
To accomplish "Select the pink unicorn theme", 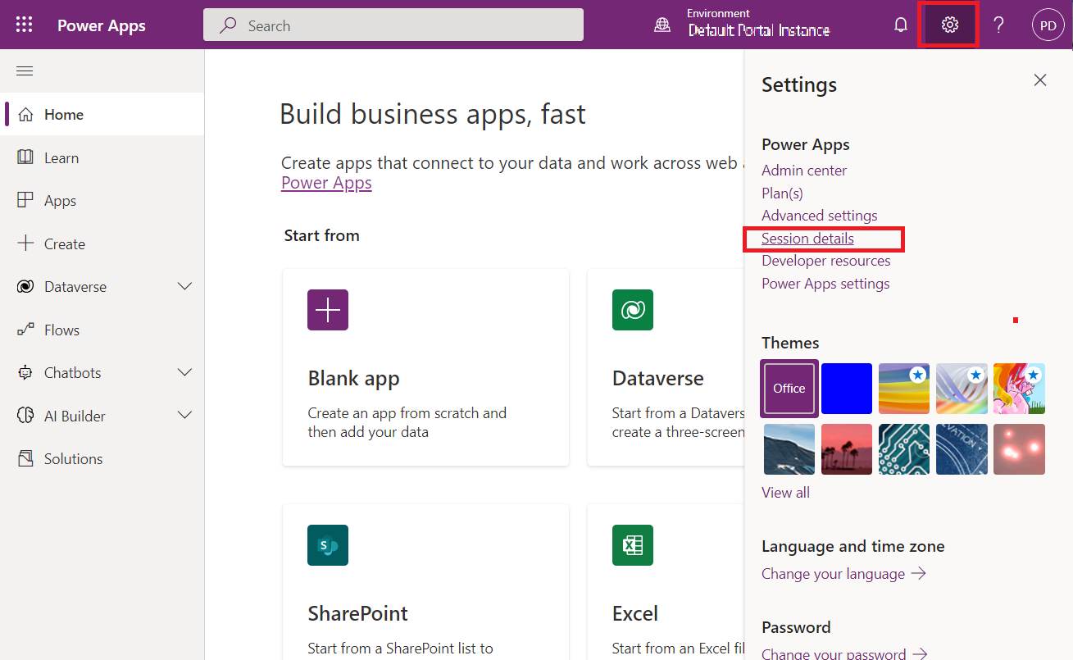I will pyautogui.click(x=1019, y=389).
